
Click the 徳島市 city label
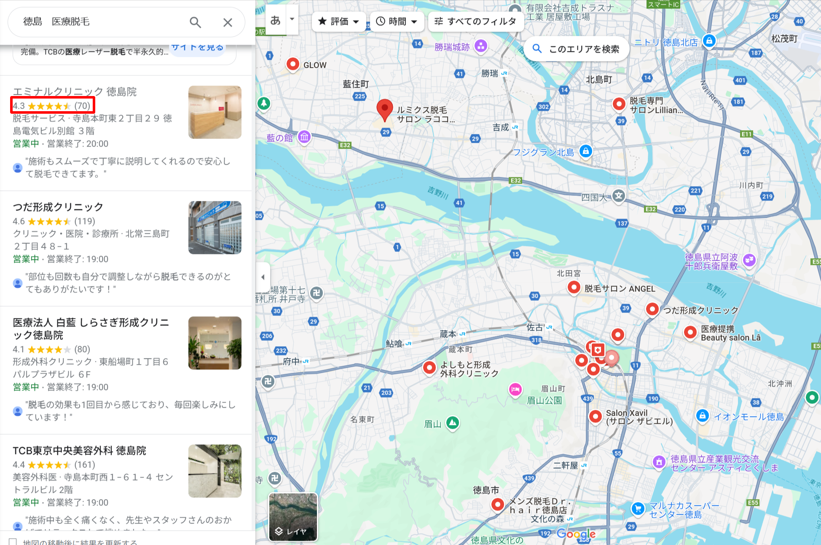click(x=486, y=490)
